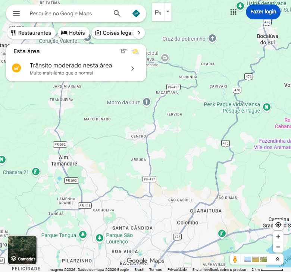291x272 pixels.
Task: Zoom in with the plus button
Action: (278, 237)
